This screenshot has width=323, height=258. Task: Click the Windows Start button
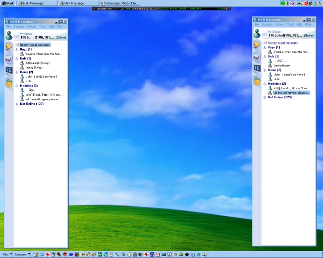(8, 3)
